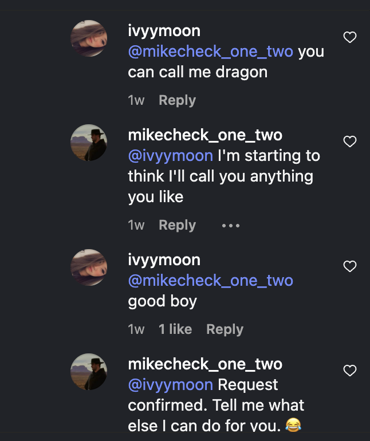
Task: Open ivyymoon's avatar beside "good boy" comment
Action: pos(89,267)
